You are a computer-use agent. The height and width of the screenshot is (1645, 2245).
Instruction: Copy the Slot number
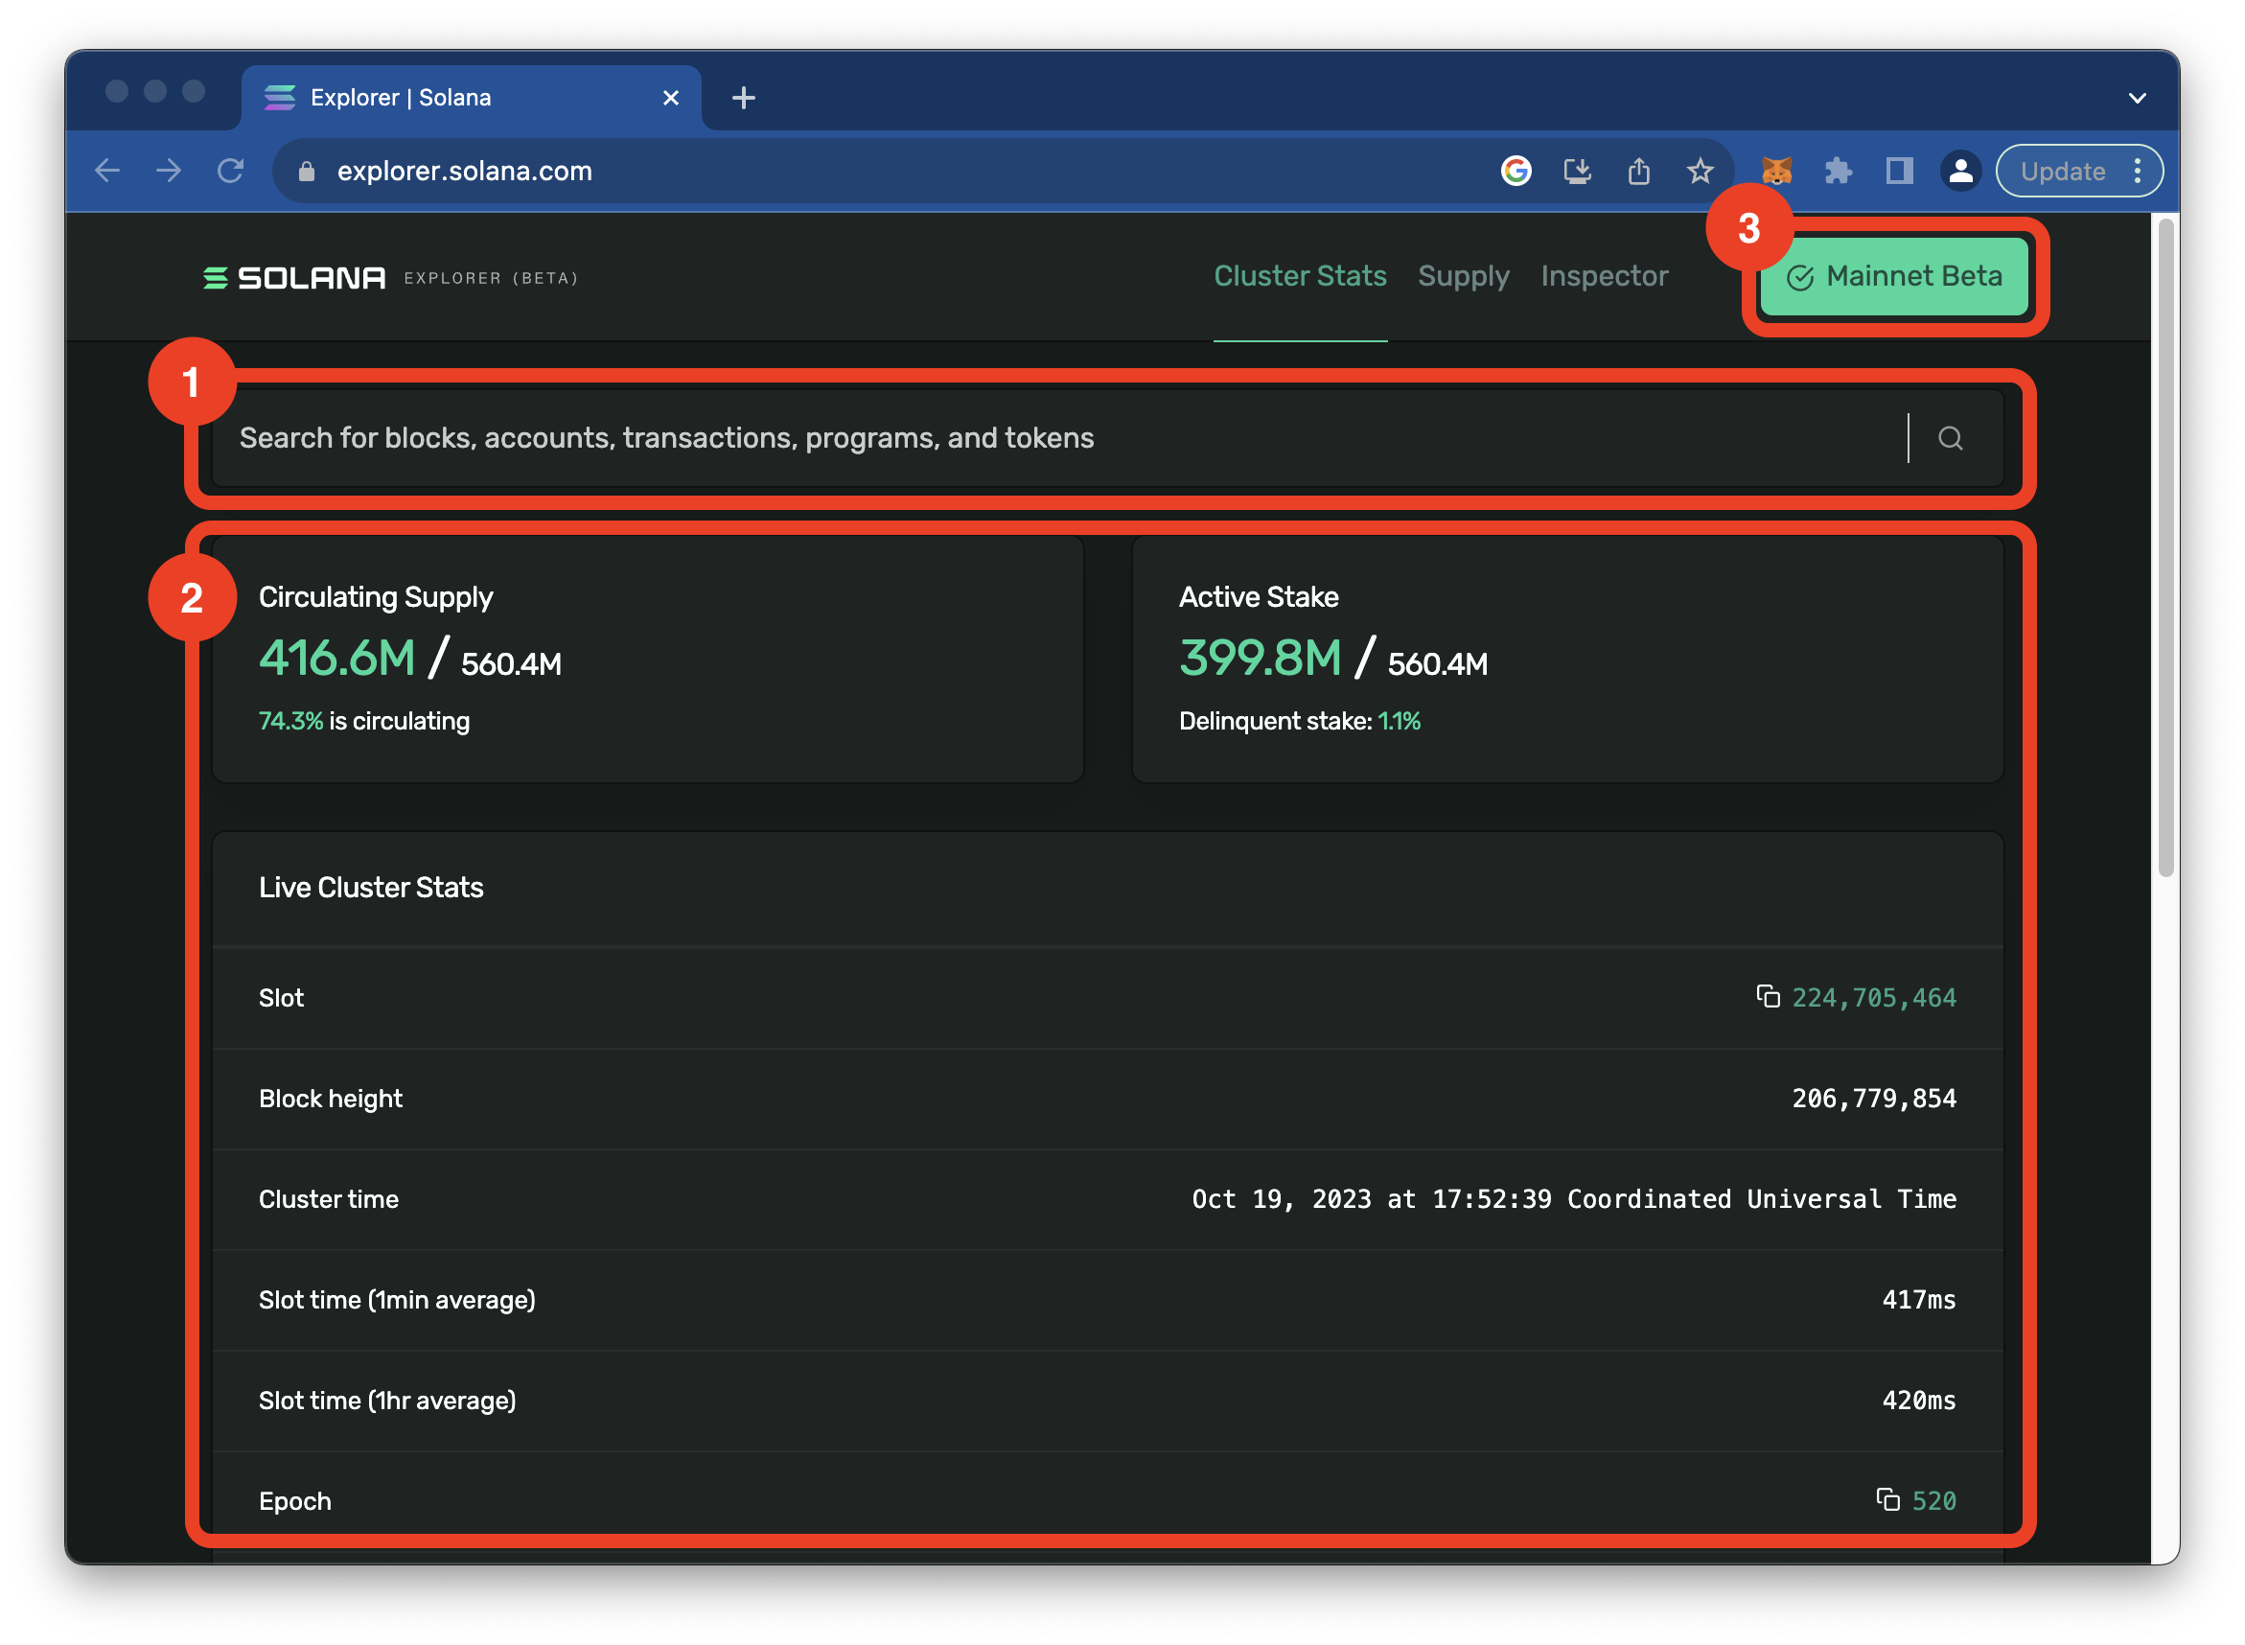point(1769,997)
